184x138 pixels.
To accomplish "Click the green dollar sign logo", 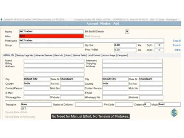I will (174, 113).
